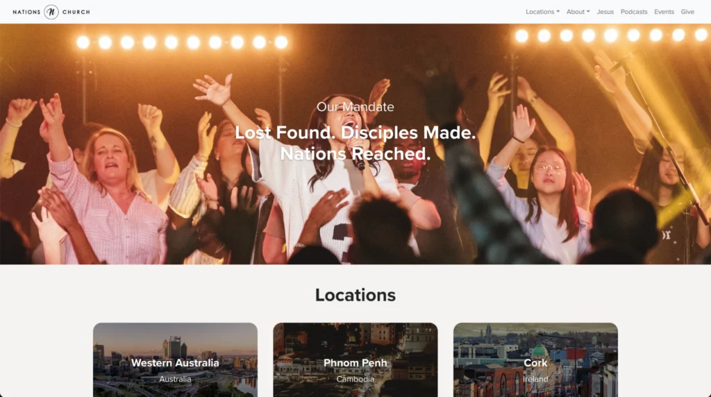711x397 pixels.
Task: Go to the Jesus page
Action: (x=605, y=12)
